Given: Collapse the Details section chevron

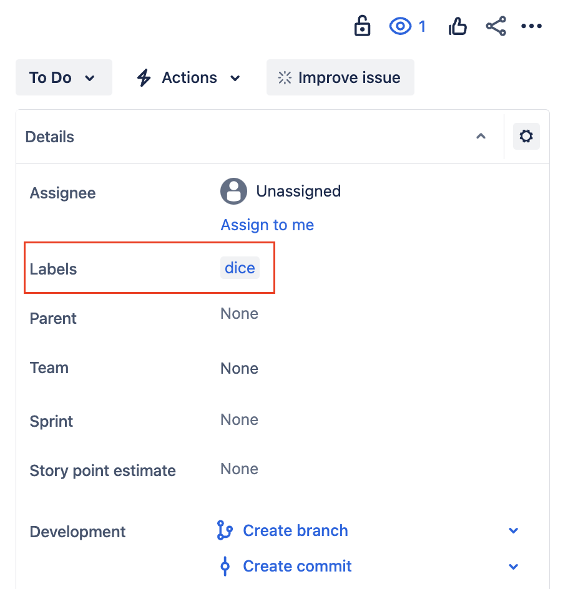Looking at the screenshot, I should point(481,137).
